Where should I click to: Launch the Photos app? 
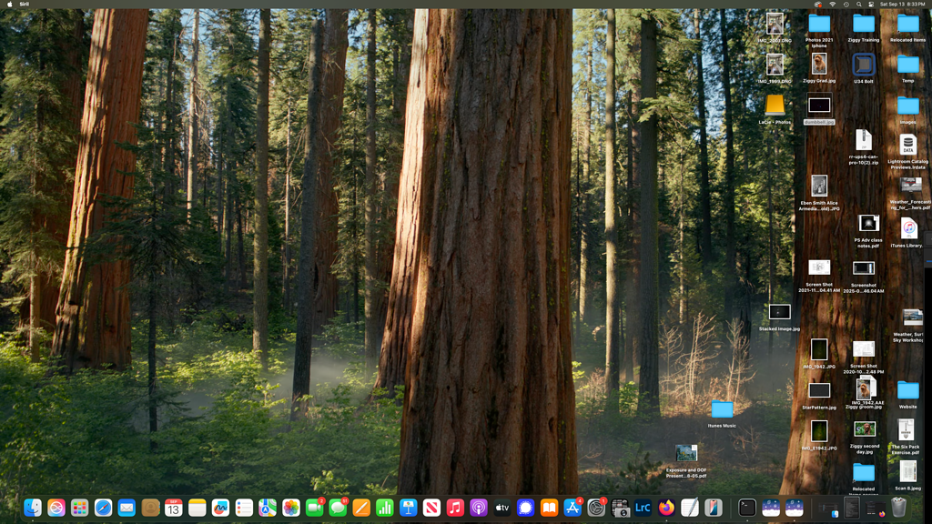pos(289,508)
